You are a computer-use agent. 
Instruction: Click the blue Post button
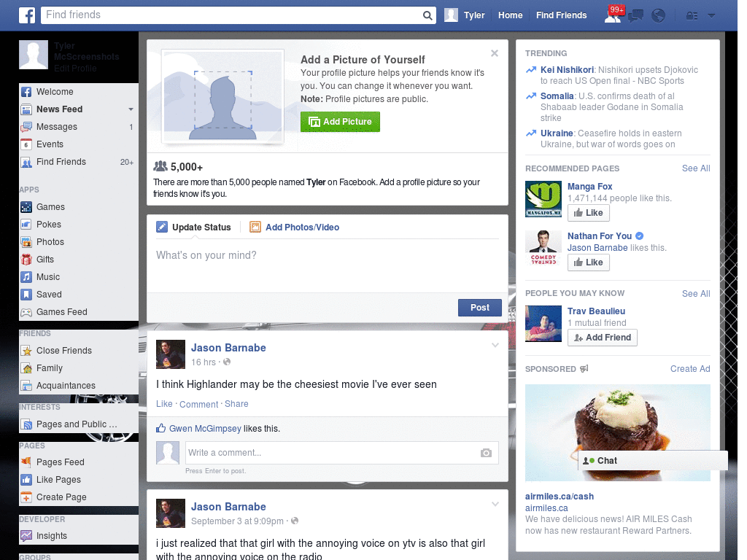pyautogui.click(x=480, y=308)
